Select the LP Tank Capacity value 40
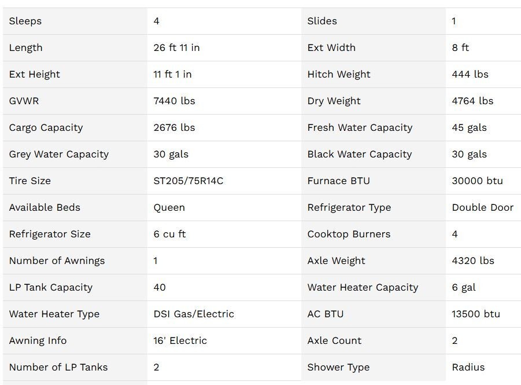 tap(160, 287)
